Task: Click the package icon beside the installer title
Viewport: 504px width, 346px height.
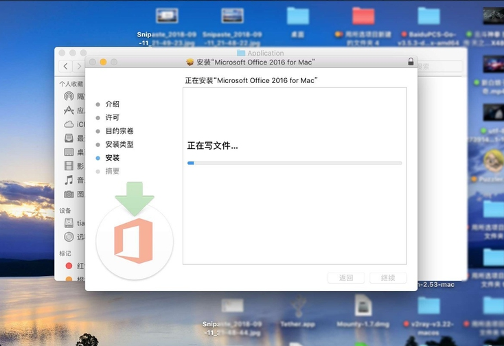Action: point(190,62)
